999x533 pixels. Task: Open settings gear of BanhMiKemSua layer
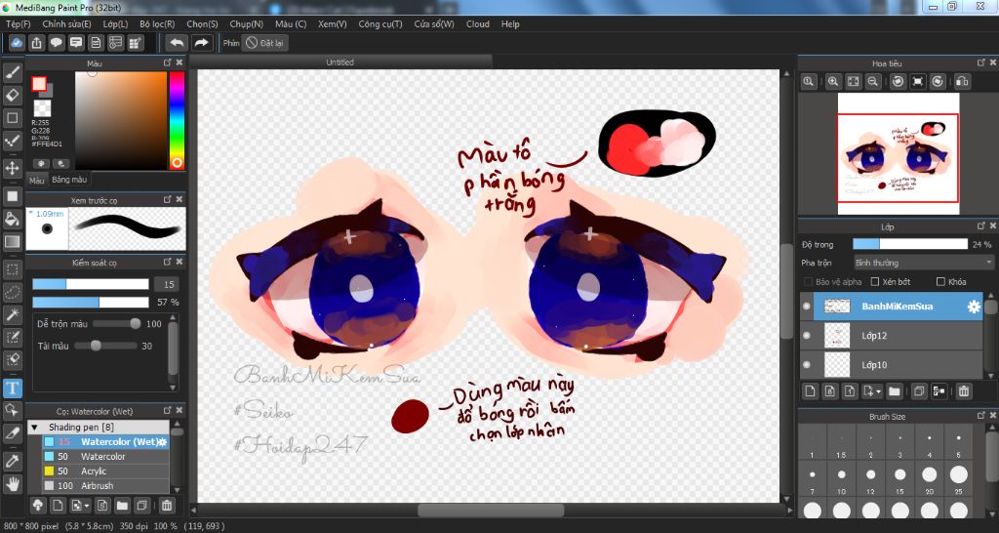[973, 307]
